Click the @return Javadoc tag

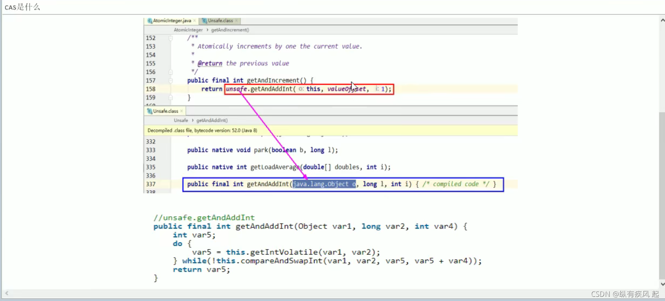point(210,63)
